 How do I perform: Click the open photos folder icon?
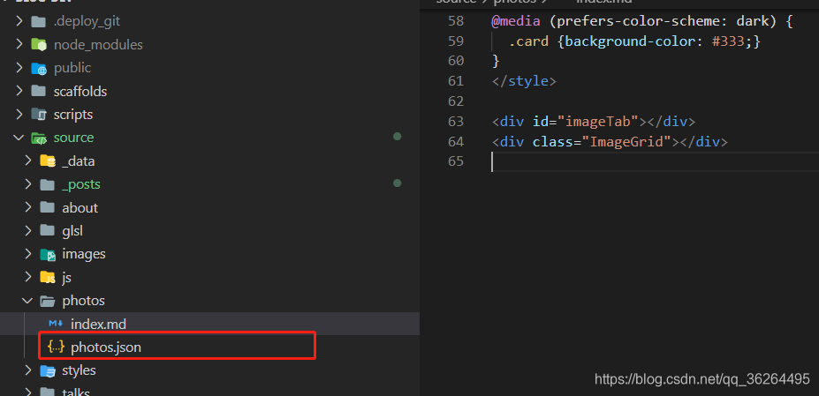point(48,301)
